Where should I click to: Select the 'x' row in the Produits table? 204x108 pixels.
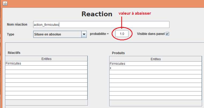coord(156,68)
